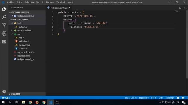Open the Archivo menu
The height and width of the screenshot is (105, 188).
pos(11,2)
